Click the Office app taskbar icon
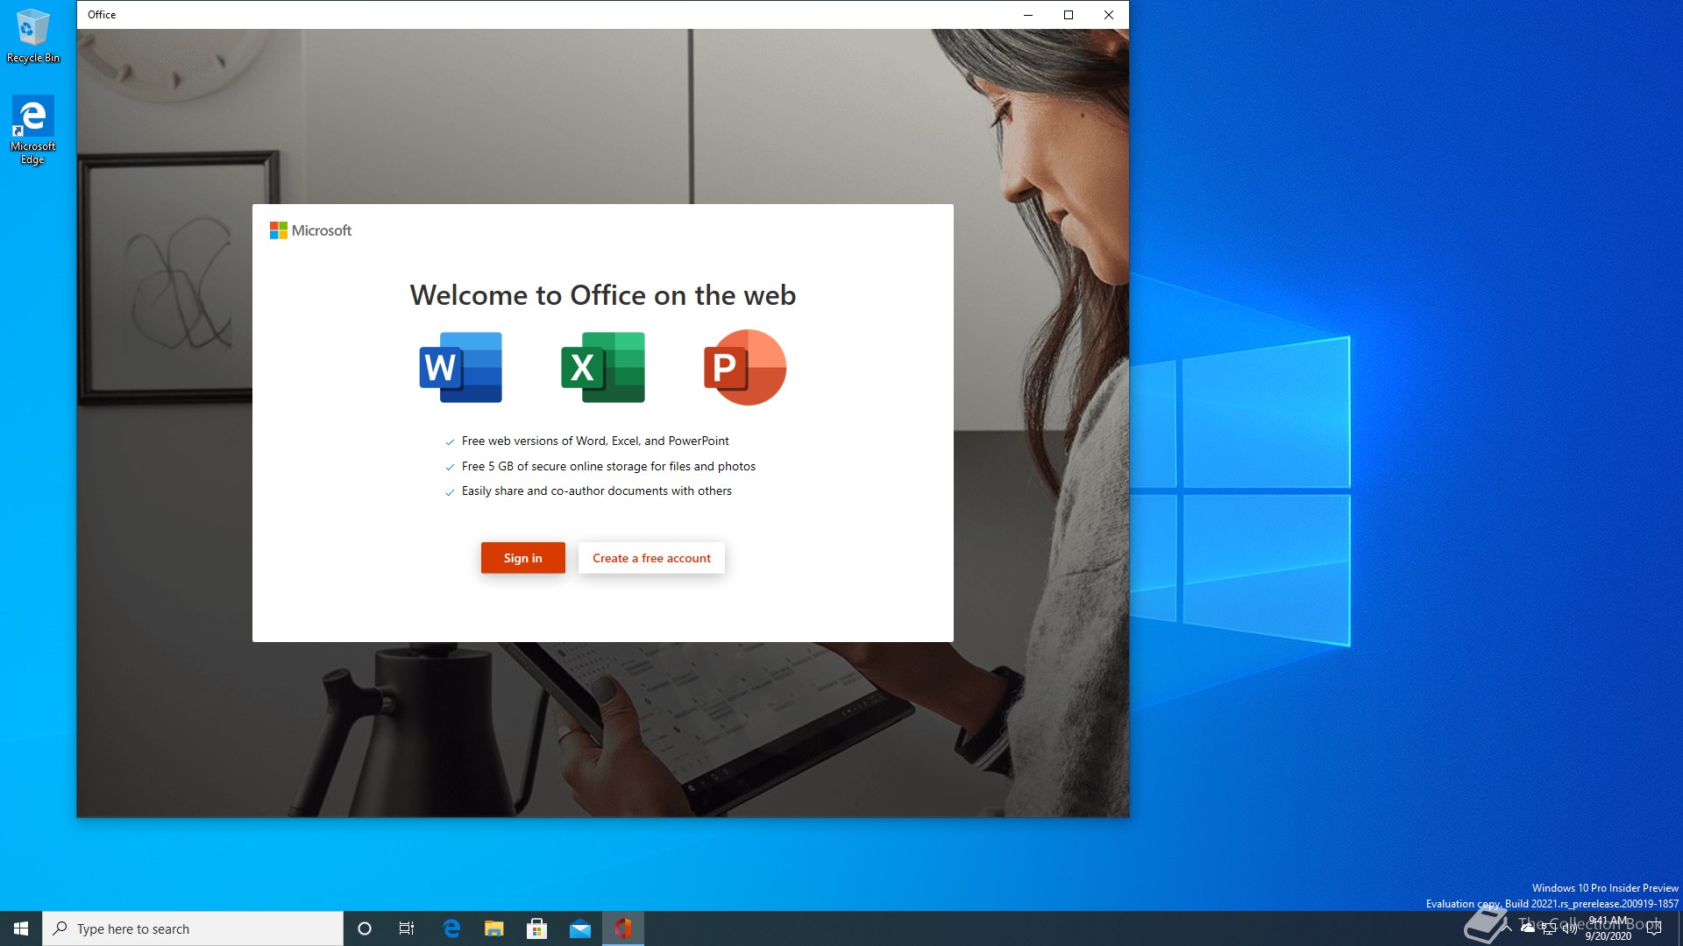This screenshot has height=946, width=1683. point(623,928)
